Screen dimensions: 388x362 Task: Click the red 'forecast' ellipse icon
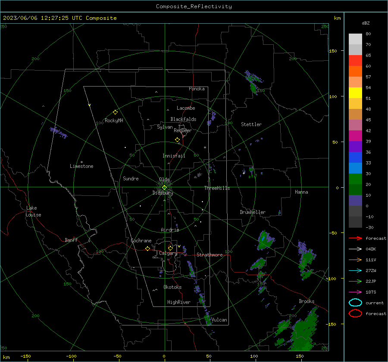point(355,313)
